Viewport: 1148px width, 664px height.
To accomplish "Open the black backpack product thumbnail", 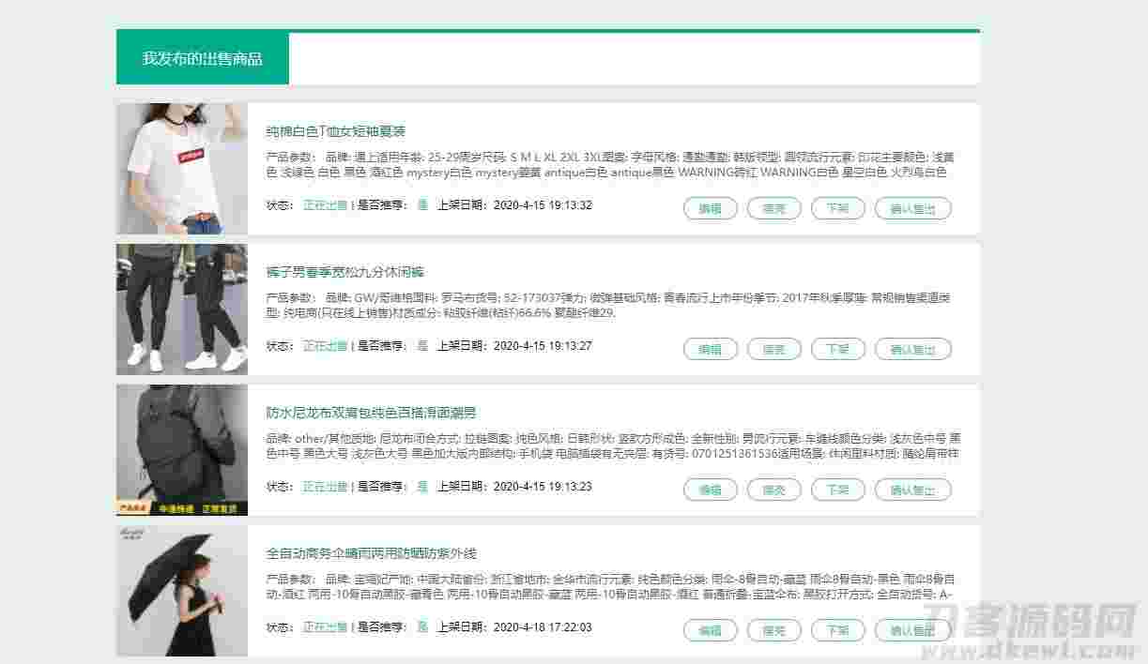I will pyautogui.click(x=182, y=450).
